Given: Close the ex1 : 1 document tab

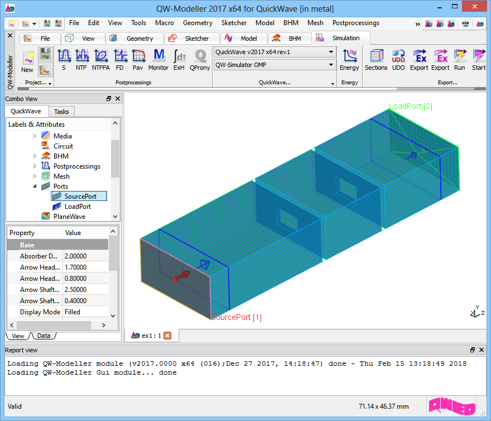Looking at the screenshot, I should tap(167, 336).
